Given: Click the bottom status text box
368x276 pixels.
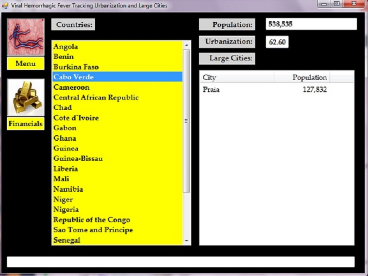Looking at the screenshot, I should pos(181,262).
